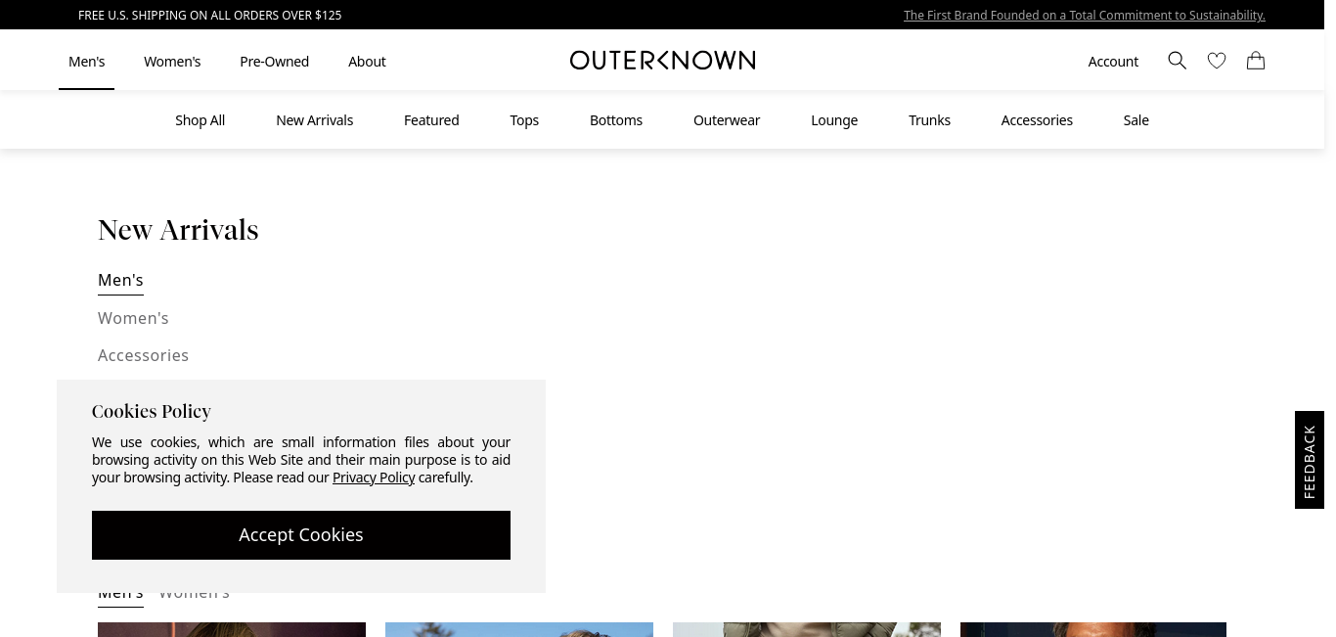Image resolution: width=1336 pixels, height=637 pixels.
Task: Open the wishlist heart icon
Action: (x=1217, y=61)
